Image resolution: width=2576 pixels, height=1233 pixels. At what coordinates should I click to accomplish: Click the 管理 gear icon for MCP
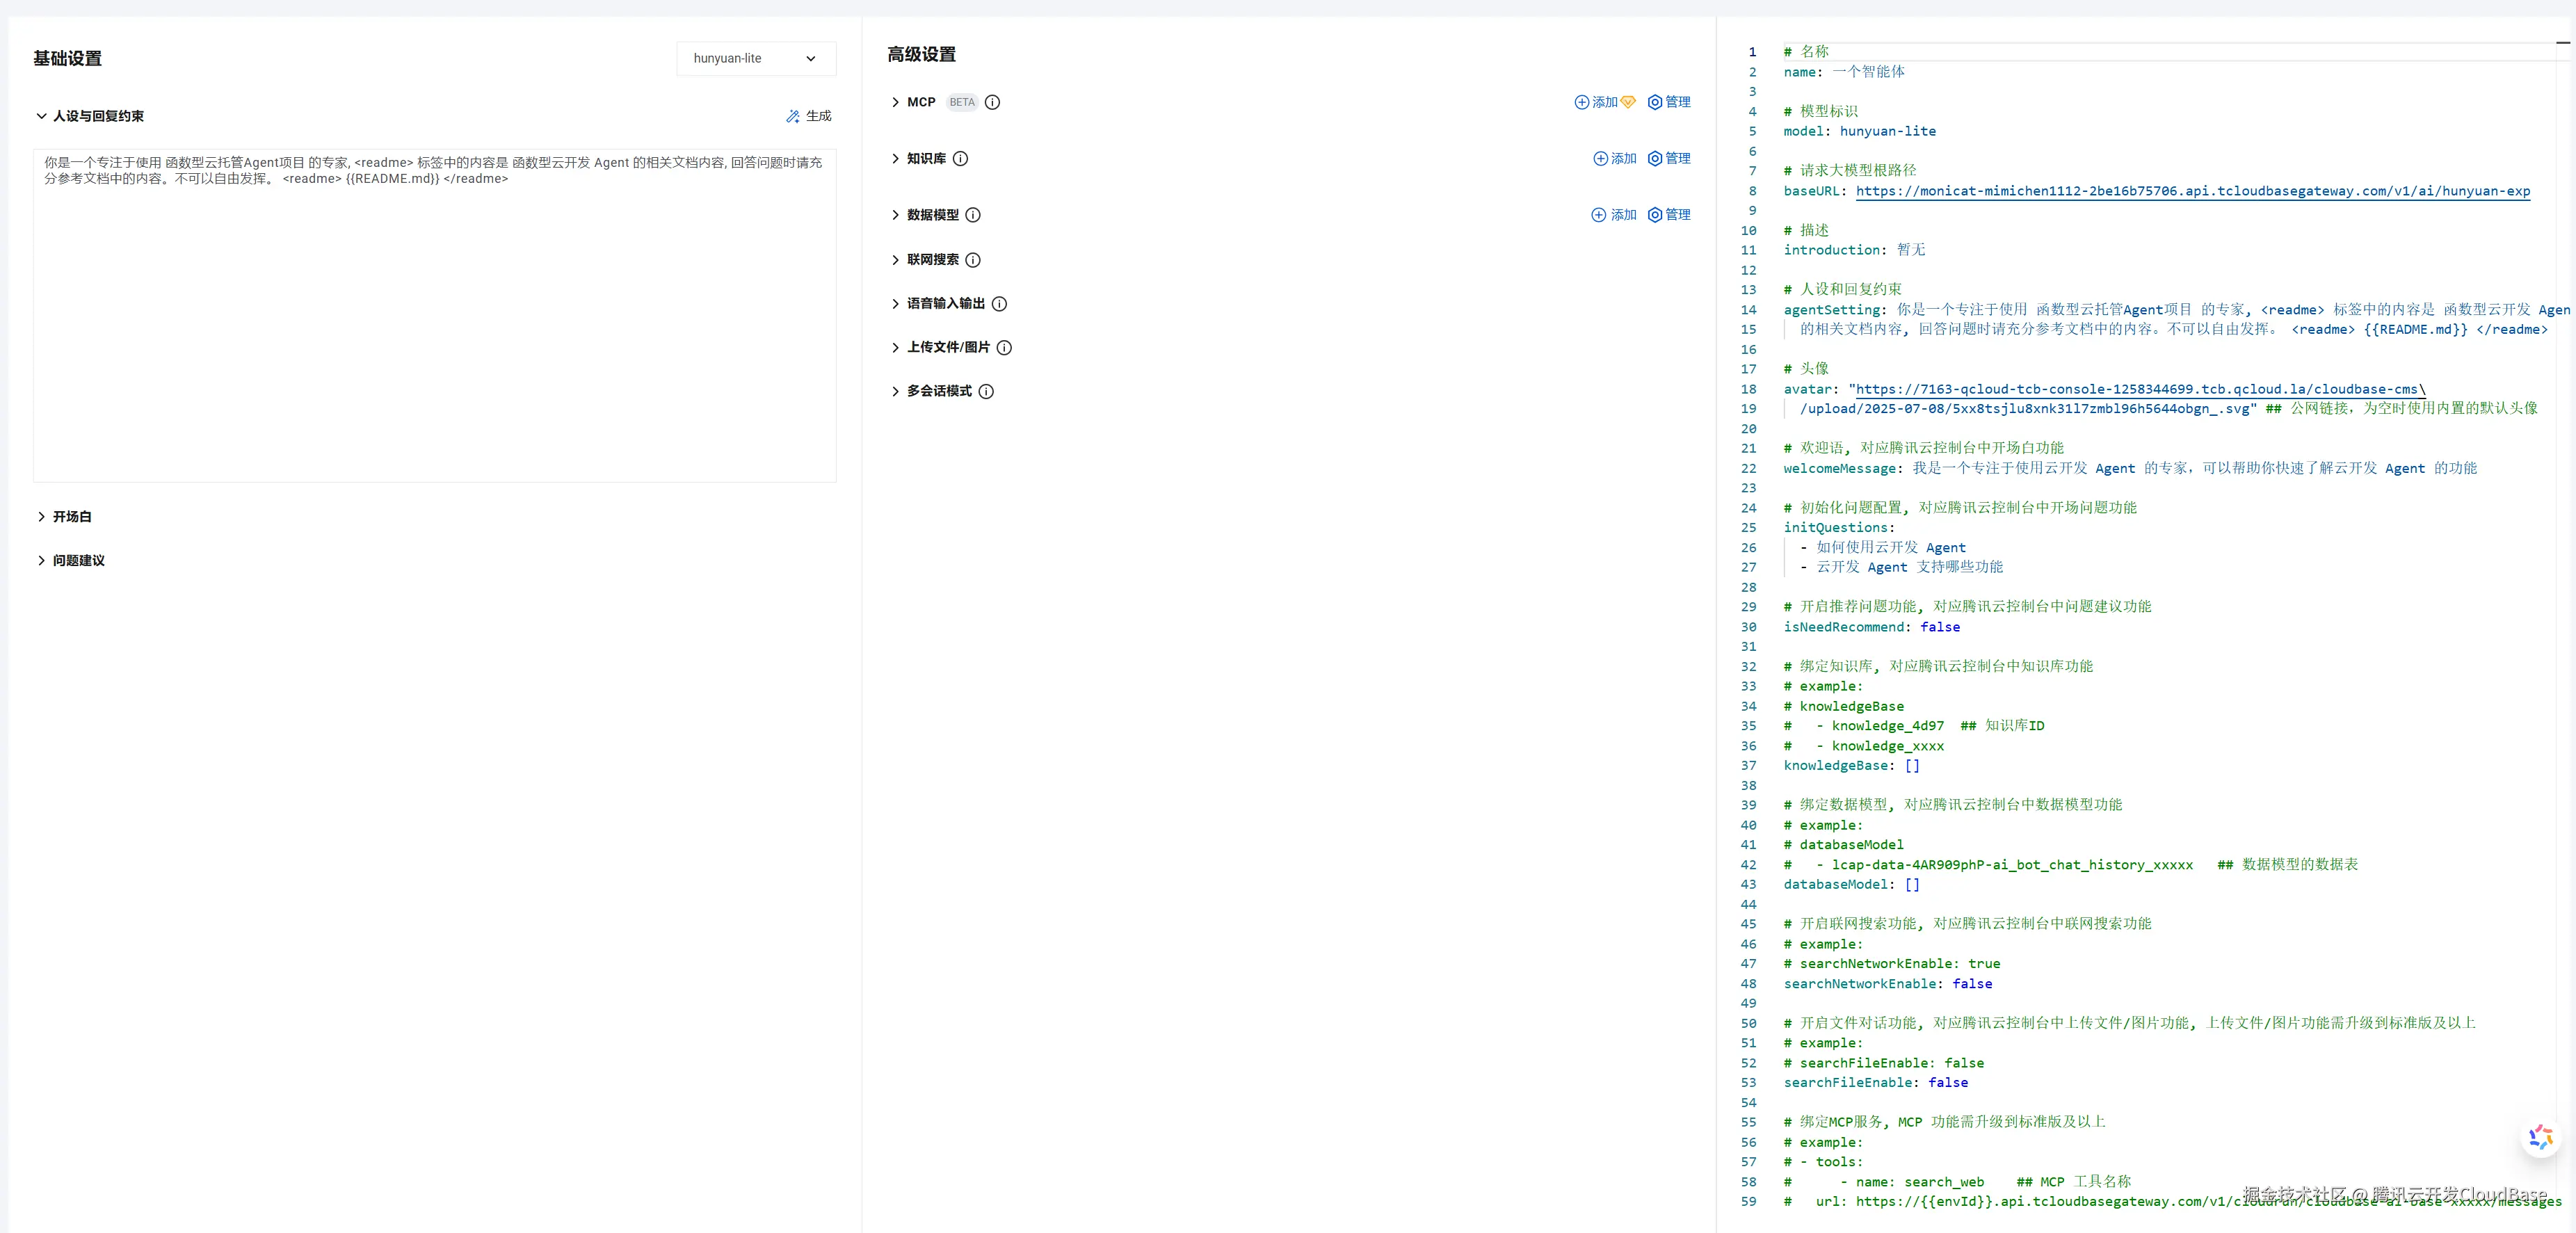point(1656,102)
